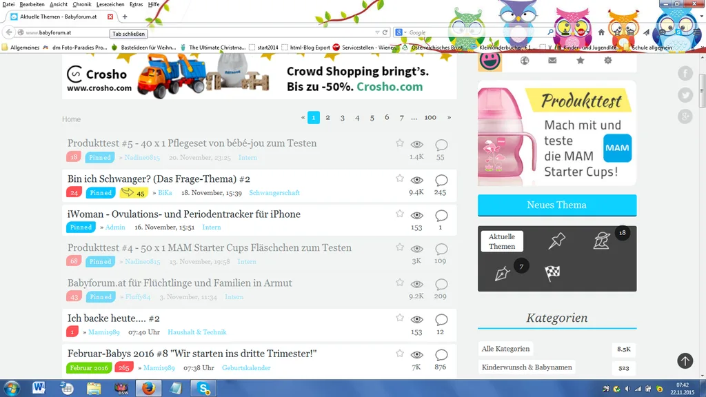
Task: Open the pen nib icon with badge 7
Action: (x=502, y=273)
